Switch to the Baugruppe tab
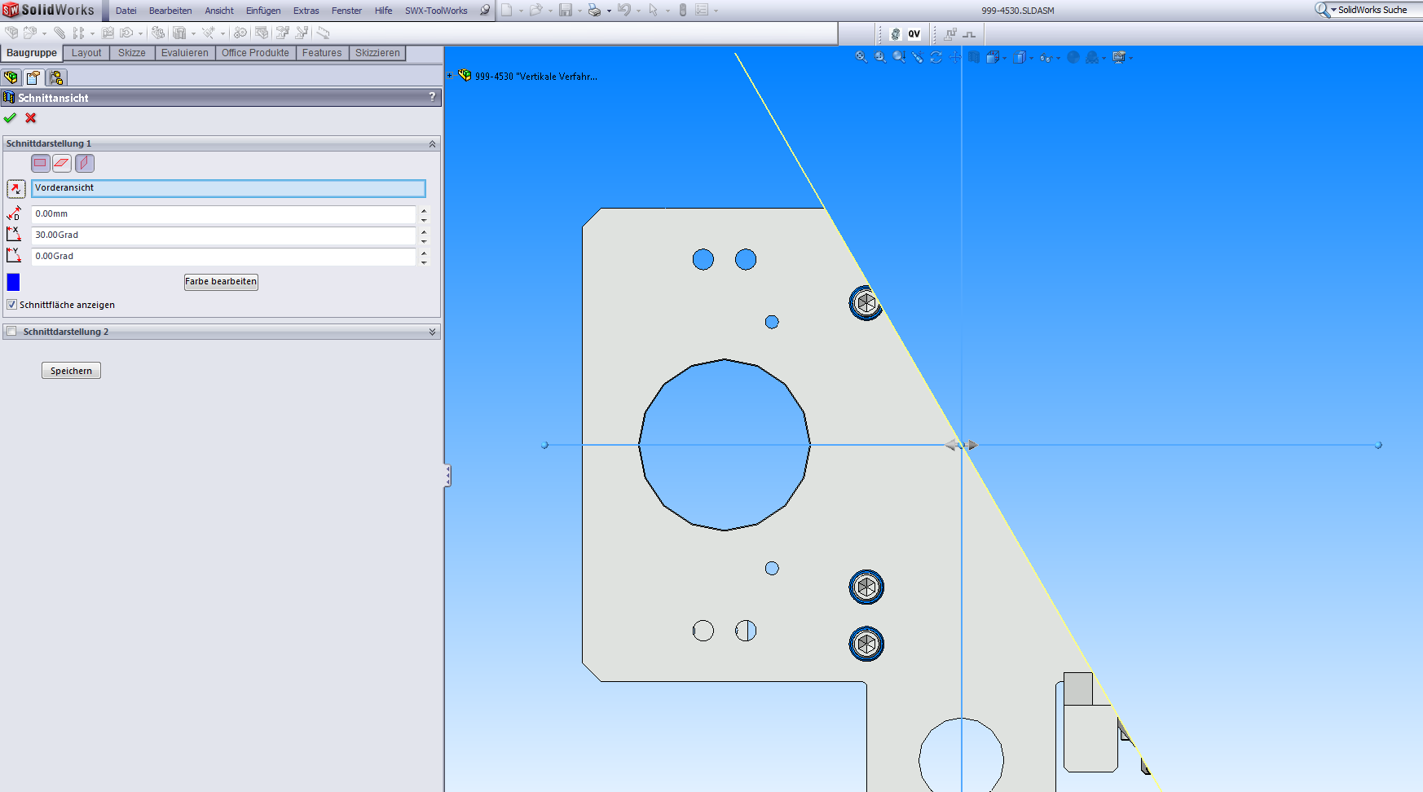Viewport: 1423px width, 792px height. pos(32,53)
